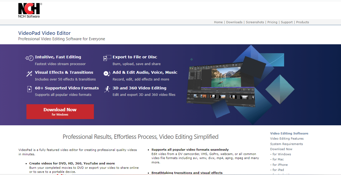Viewport: 341px width, 175px height.
Task: Open the Screenshots menu item
Action: (x=255, y=22)
